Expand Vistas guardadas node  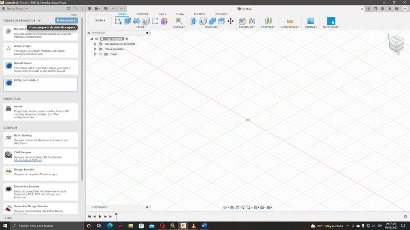[95, 49]
